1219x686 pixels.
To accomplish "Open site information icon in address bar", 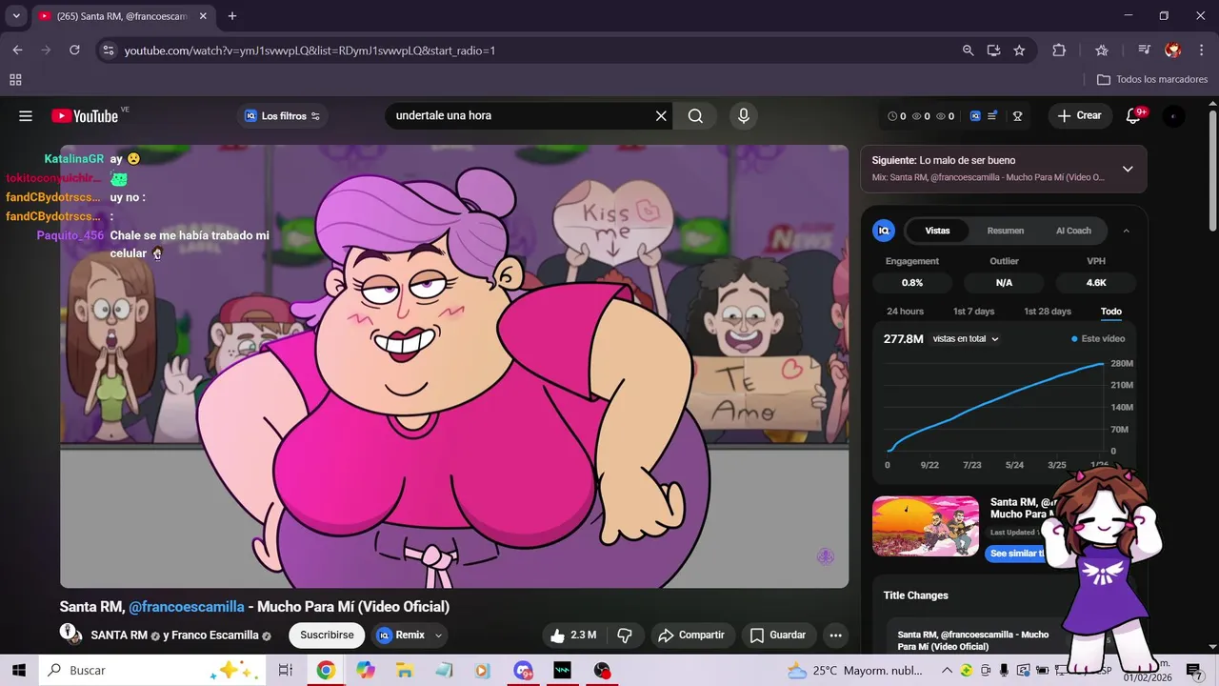I will point(109,50).
